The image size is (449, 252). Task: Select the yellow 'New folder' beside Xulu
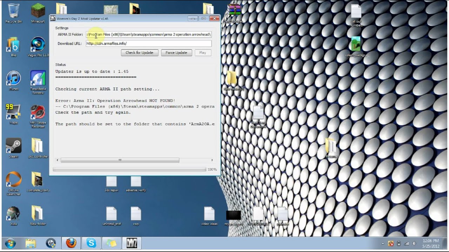[38, 215]
